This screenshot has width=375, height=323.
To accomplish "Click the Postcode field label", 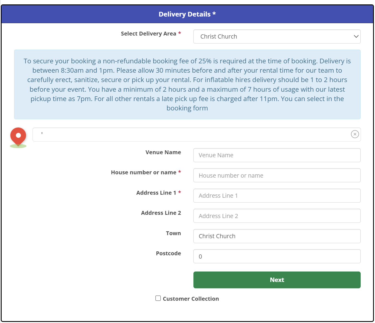I will [x=168, y=253].
